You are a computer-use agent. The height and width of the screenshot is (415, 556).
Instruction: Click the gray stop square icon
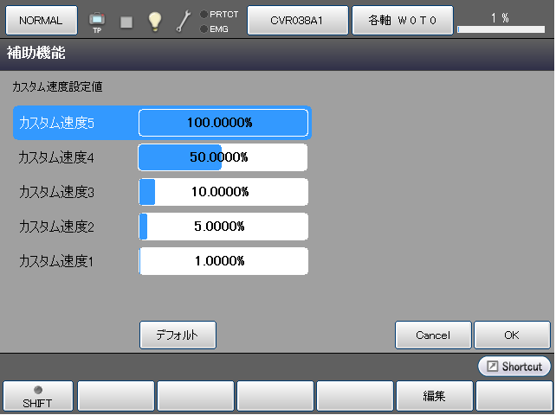pos(126,21)
